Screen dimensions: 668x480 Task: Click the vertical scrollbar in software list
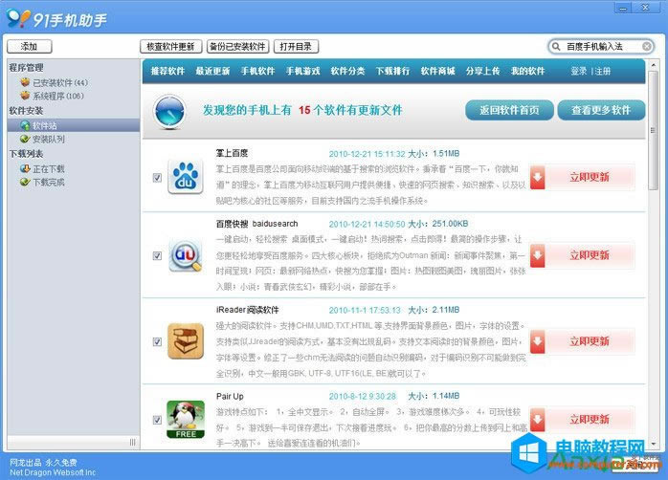coord(652,287)
